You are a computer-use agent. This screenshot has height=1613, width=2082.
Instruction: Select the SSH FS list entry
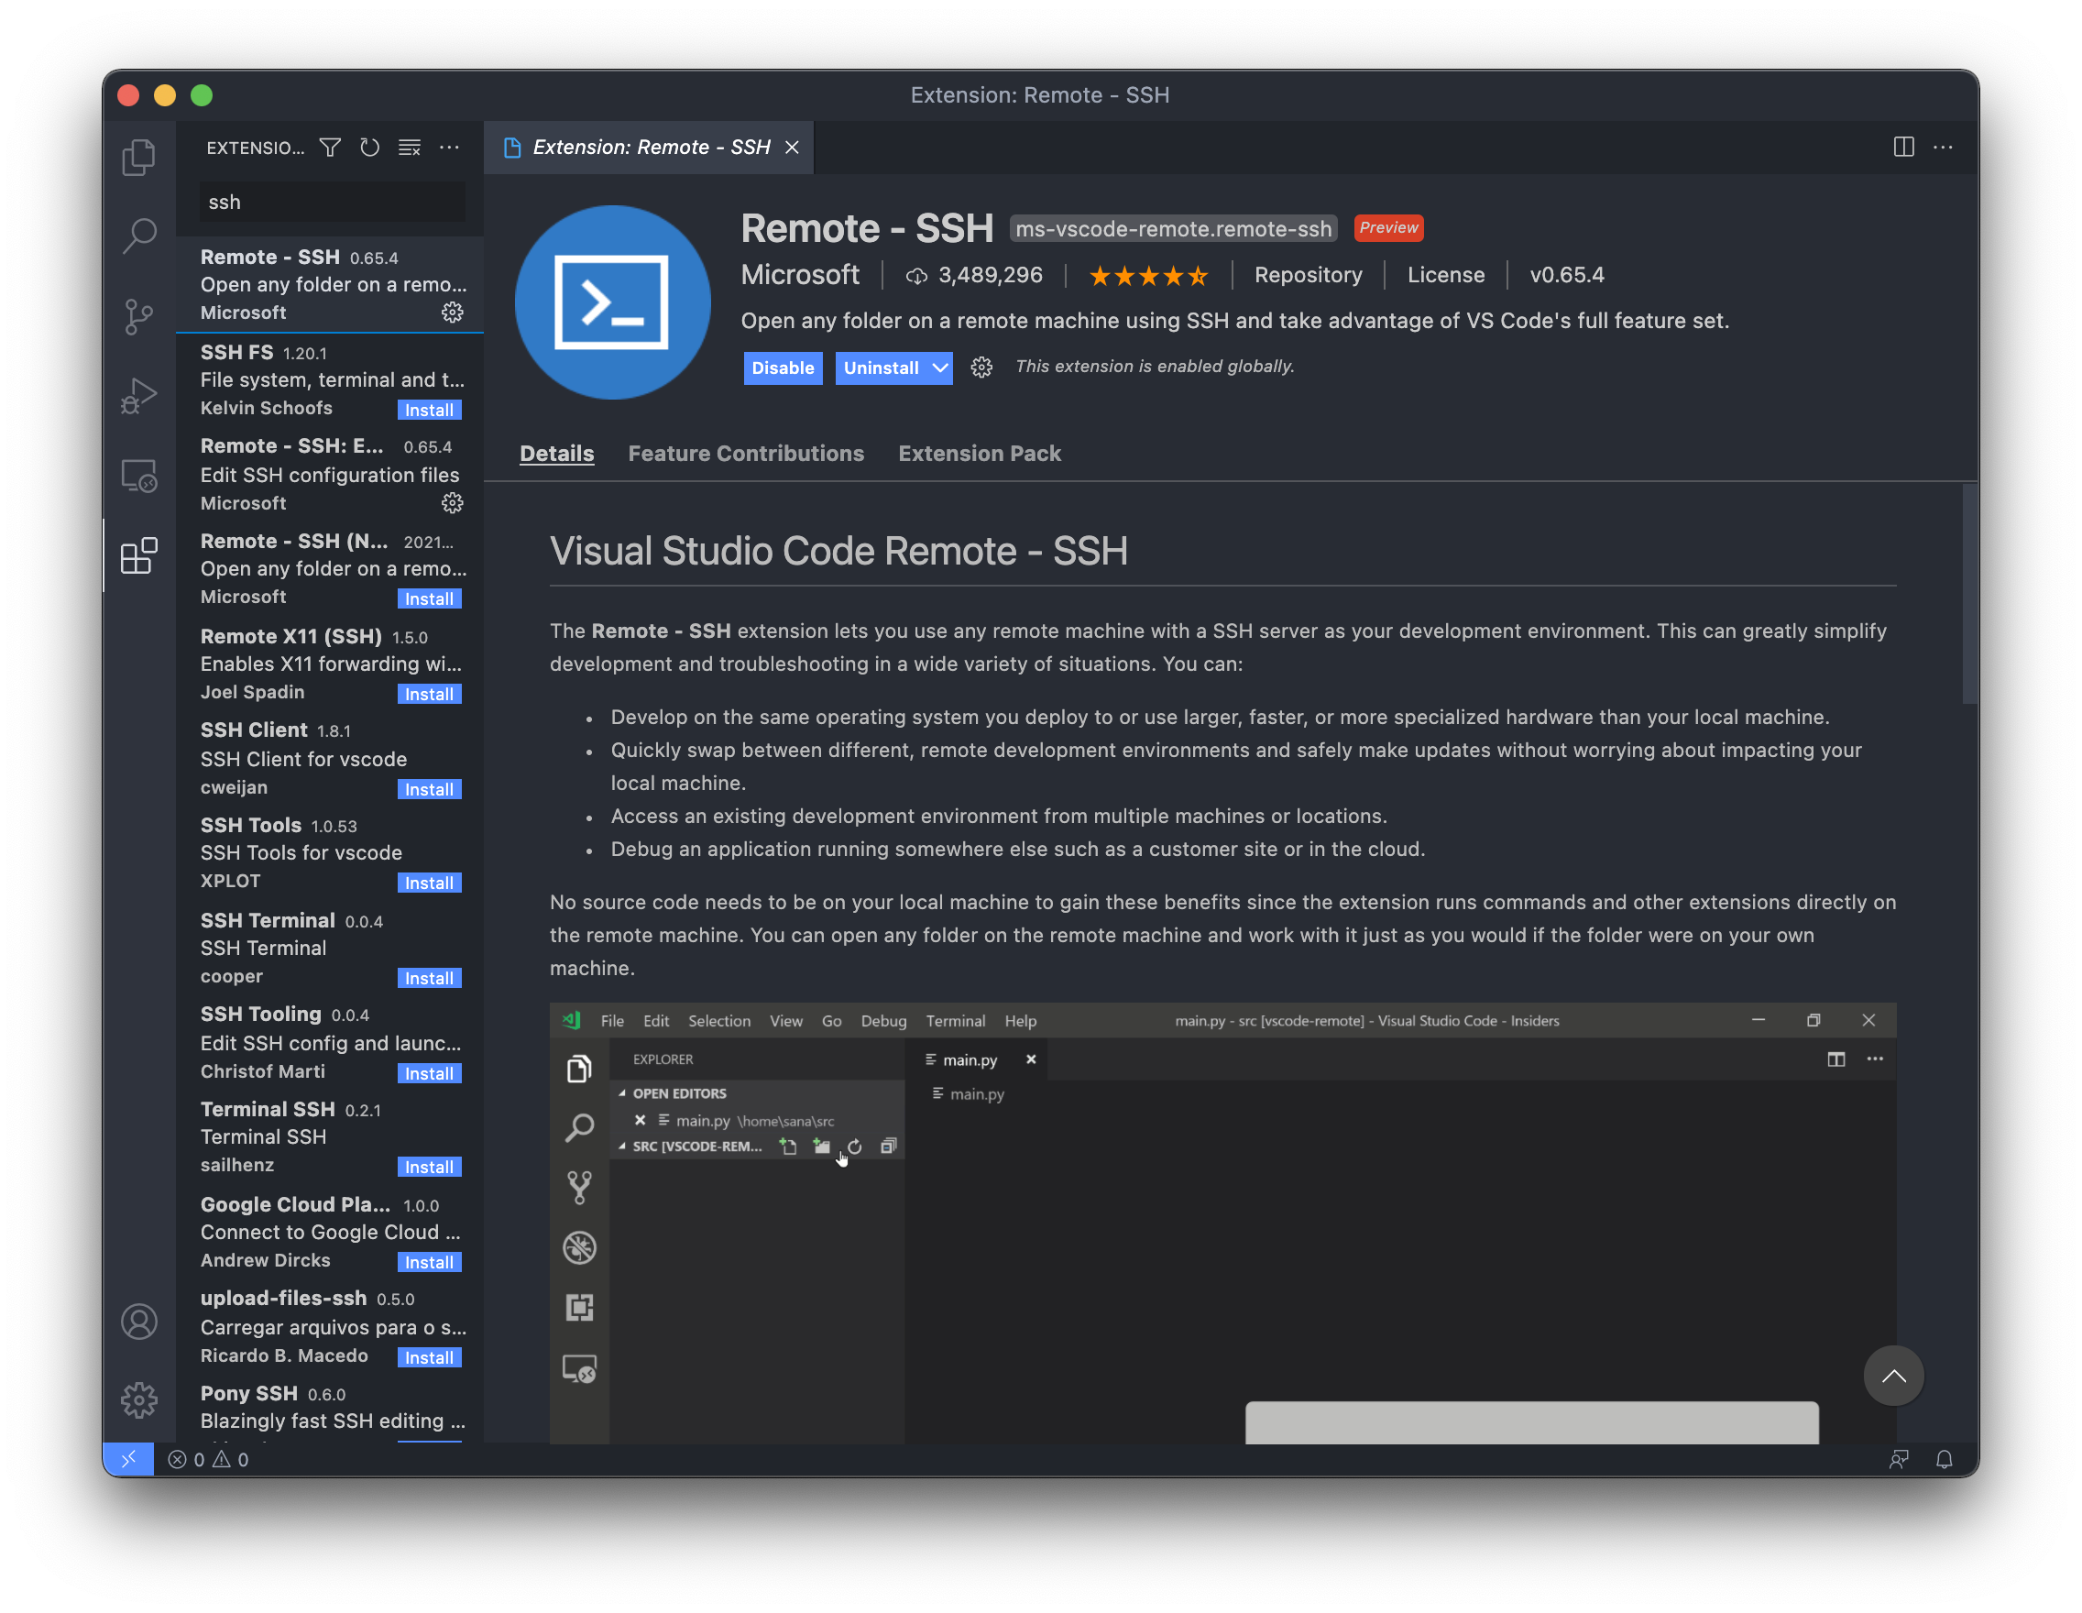[330, 379]
